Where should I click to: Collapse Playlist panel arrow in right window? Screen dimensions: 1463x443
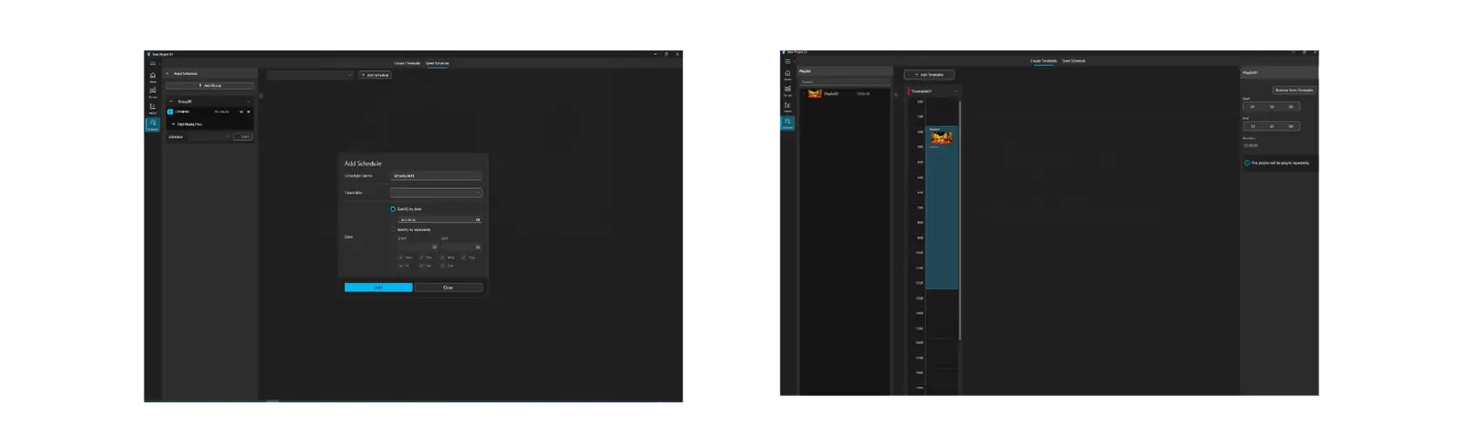896,95
